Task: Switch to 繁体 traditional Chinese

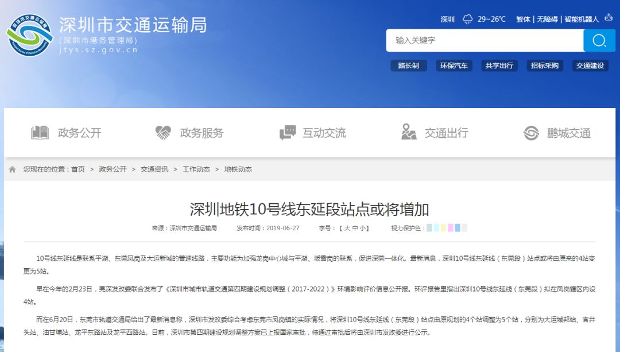Action: coord(523,19)
